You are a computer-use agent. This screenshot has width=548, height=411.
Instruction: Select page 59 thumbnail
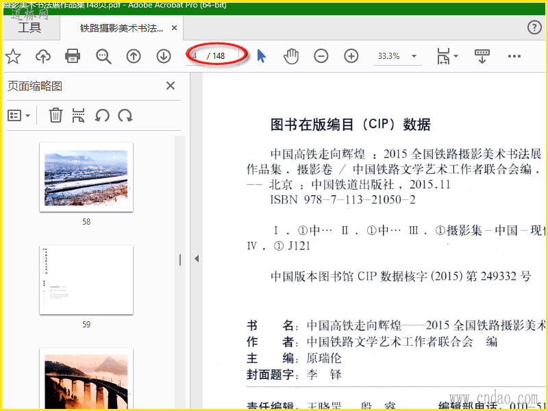click(86, 280)
